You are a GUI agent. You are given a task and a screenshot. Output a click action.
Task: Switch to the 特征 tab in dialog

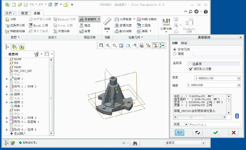click(x=184, y=43)
